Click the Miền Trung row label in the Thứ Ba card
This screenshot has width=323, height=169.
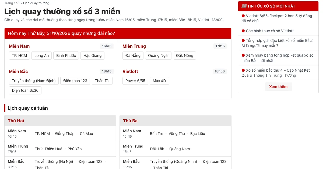coord(133,146)
